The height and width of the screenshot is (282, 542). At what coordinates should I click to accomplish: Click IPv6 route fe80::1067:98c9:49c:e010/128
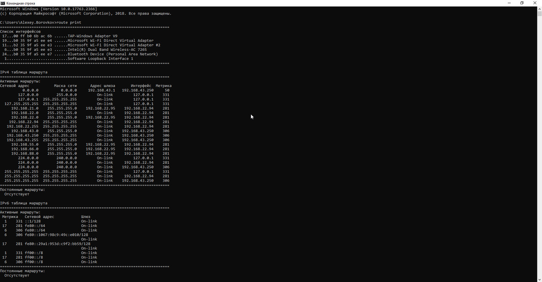[x=57, y=235]
